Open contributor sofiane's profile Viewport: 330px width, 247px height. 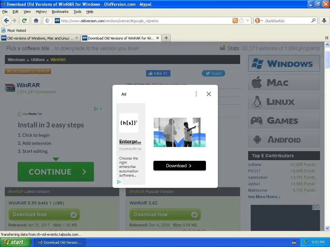coord(255,165)
